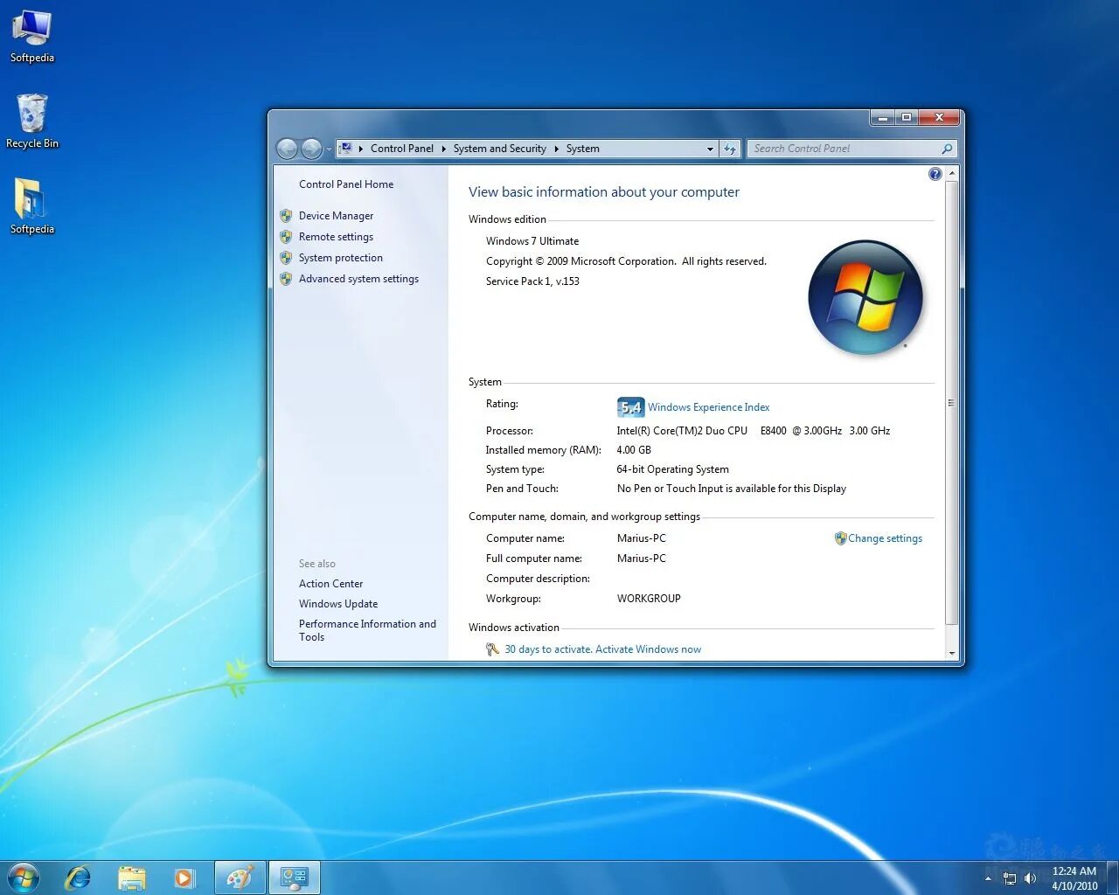
Task: Refresh the System page
Action: tap(730, 149)
